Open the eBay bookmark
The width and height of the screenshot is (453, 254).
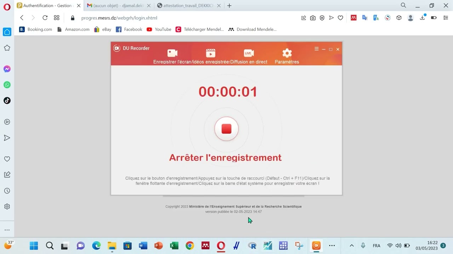tap(103, 29)
